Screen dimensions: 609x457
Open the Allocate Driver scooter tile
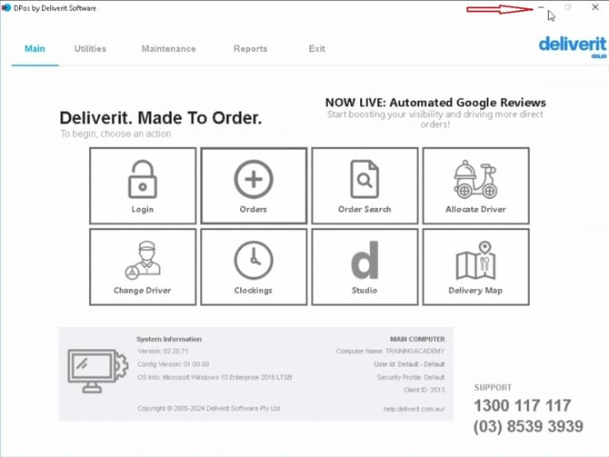coord(475,185)
